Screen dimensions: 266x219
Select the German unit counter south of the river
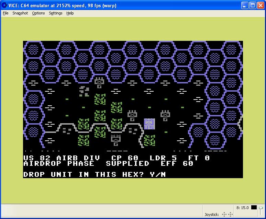point(116,140)
